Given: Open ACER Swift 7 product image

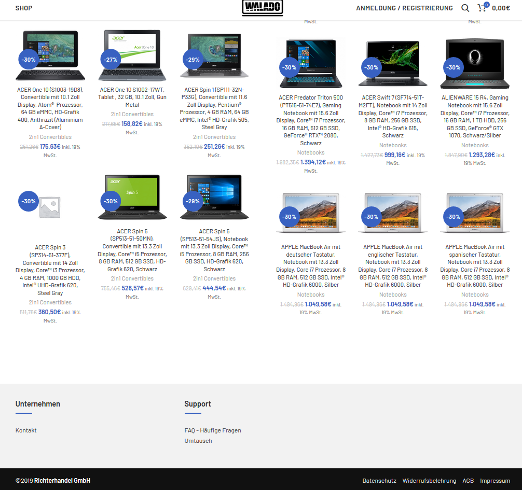Looking at the screenshot, I should coord(393,63).
